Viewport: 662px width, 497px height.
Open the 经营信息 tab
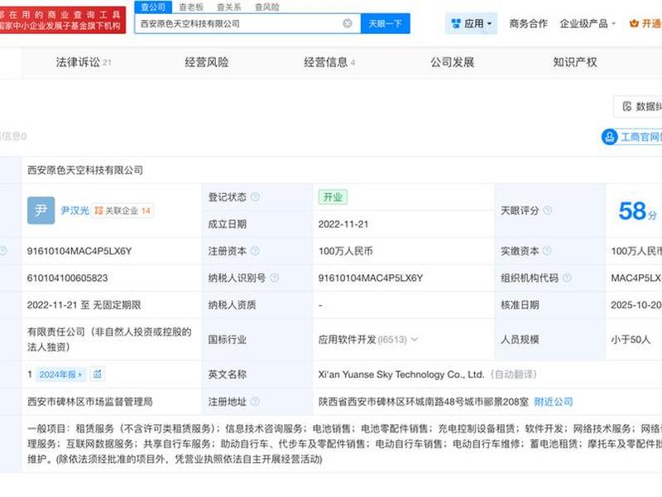click(x=329, y=62)
